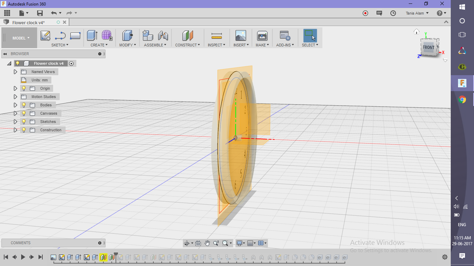Open the CONSTRUCT menu
474x266 pixels.
[x=187, y=45]
